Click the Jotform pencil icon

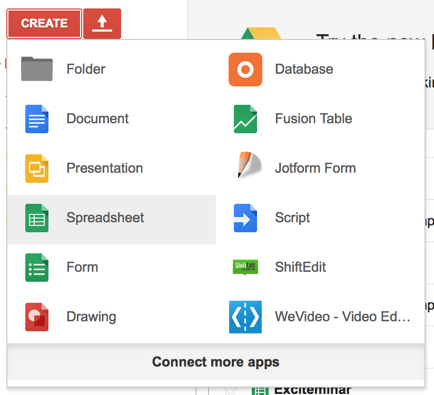pyautogui.click(x=249, y=165)
